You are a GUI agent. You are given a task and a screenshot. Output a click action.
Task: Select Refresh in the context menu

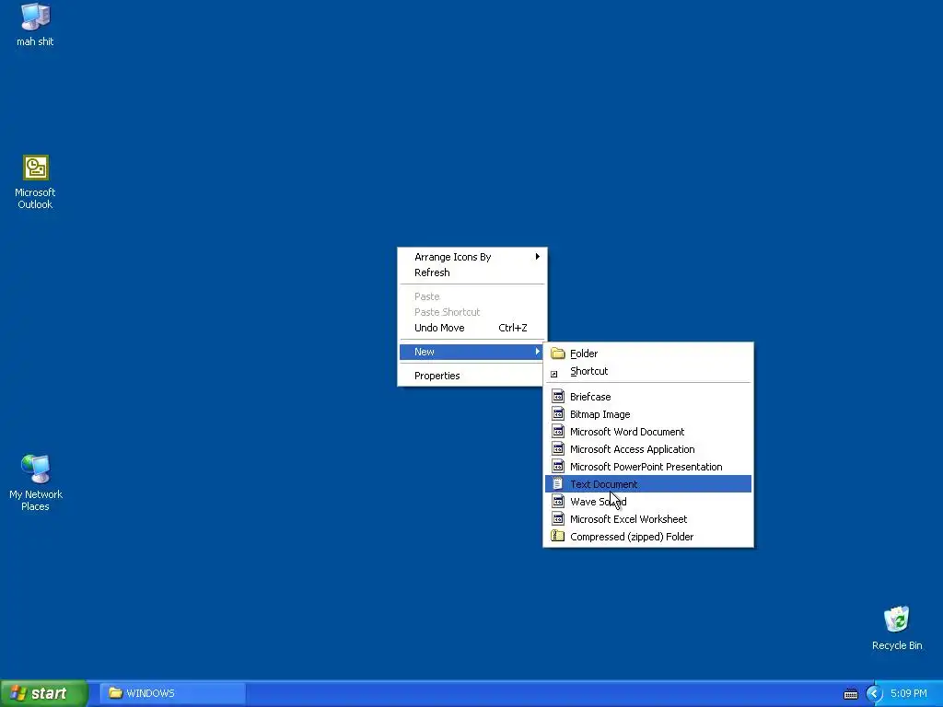click(472, 272)
